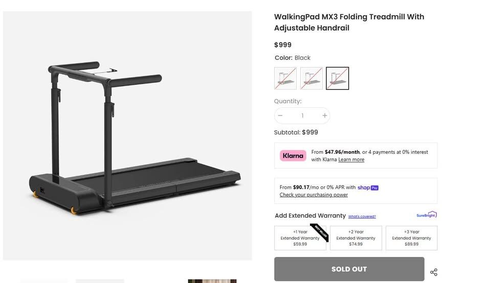Screen dimensions: 491x283
Task: Click the quantity number input field
Action: click(x=302, y=115)
